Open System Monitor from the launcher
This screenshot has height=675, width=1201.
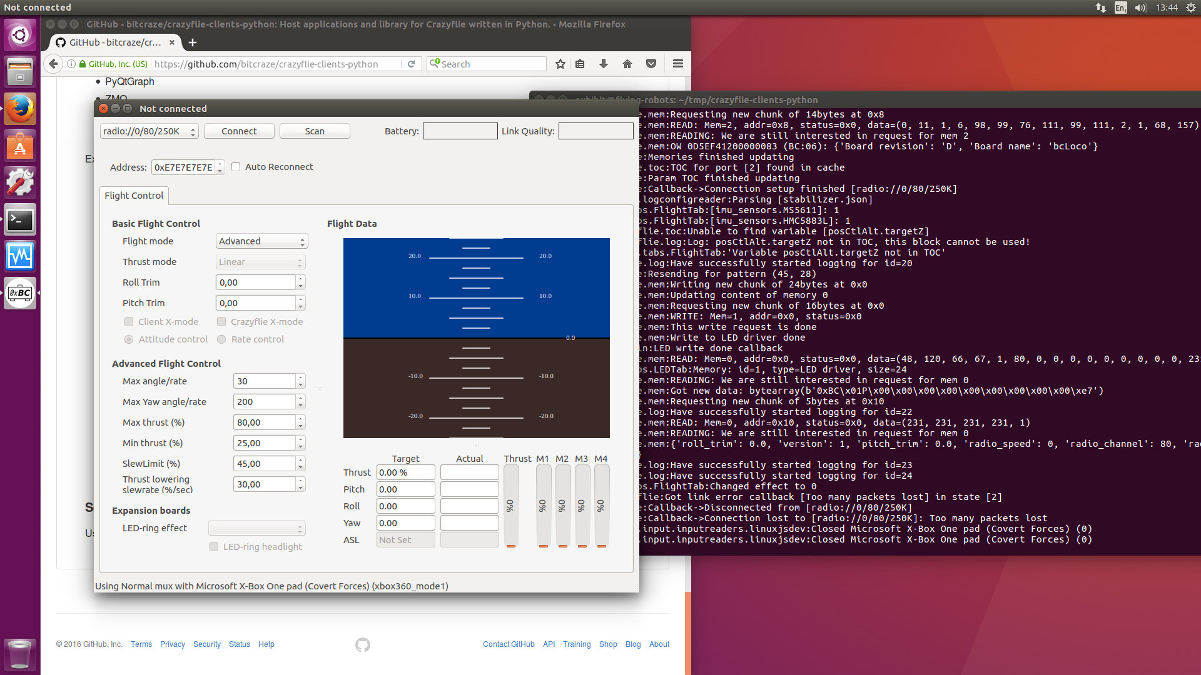20,256
